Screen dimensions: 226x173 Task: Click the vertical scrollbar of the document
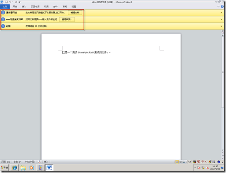click(x=222, y=72)
